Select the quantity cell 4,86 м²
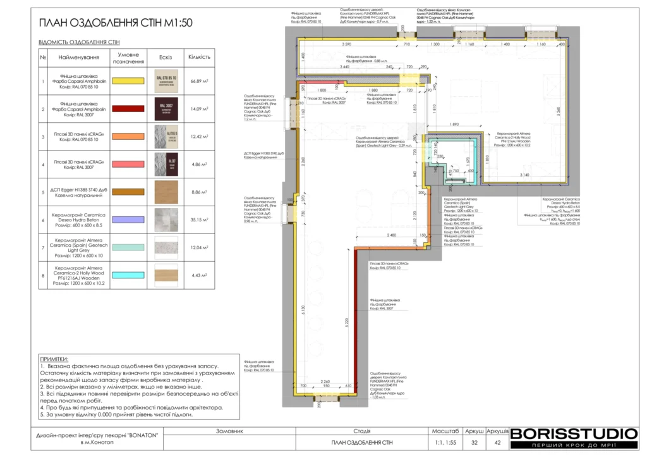Screen dimensions: 647x458 [x=199, y=164]
